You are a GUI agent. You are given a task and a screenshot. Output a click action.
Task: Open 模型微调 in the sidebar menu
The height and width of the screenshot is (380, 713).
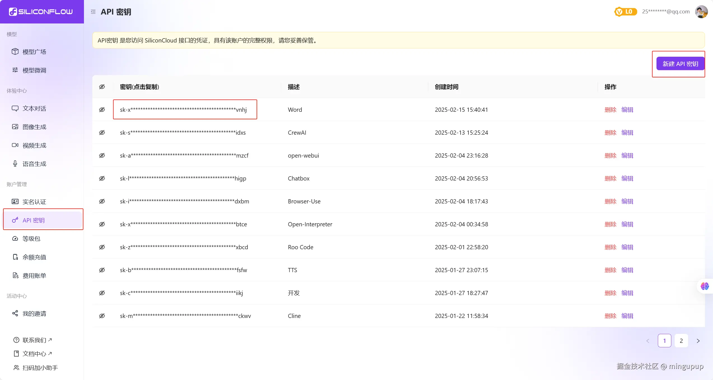[x=34, y=70]
